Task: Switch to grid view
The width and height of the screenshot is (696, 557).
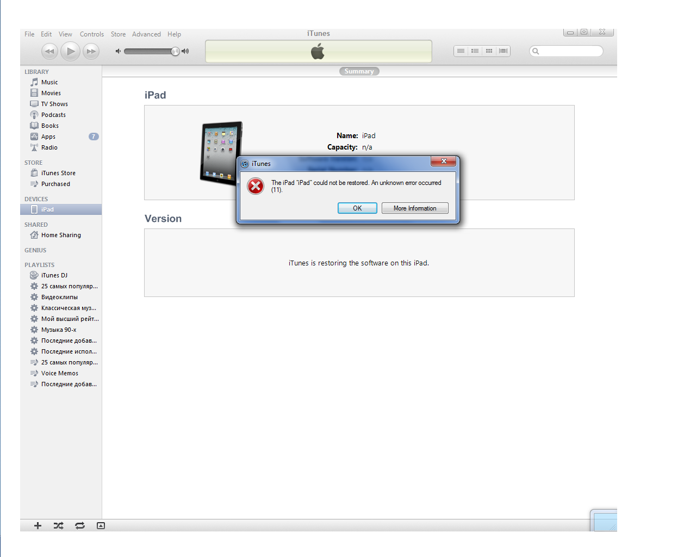Action: tap(489, 51)
